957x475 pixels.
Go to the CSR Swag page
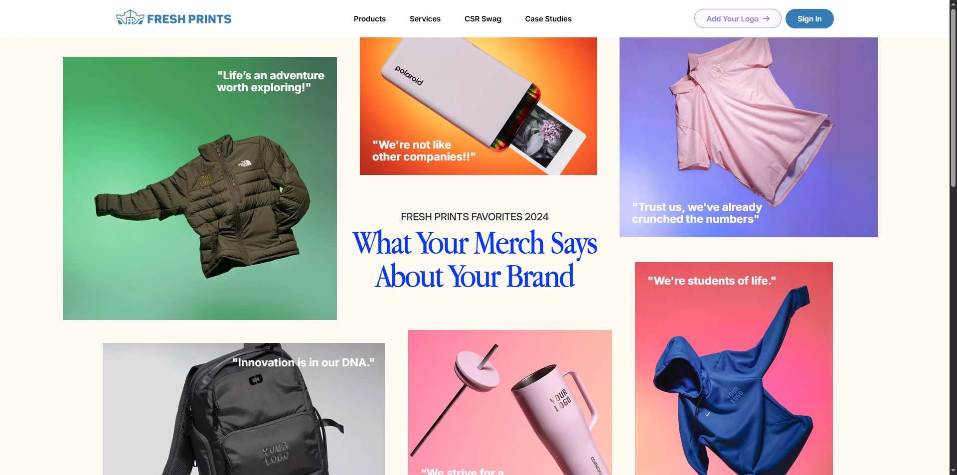pos(483,18)
